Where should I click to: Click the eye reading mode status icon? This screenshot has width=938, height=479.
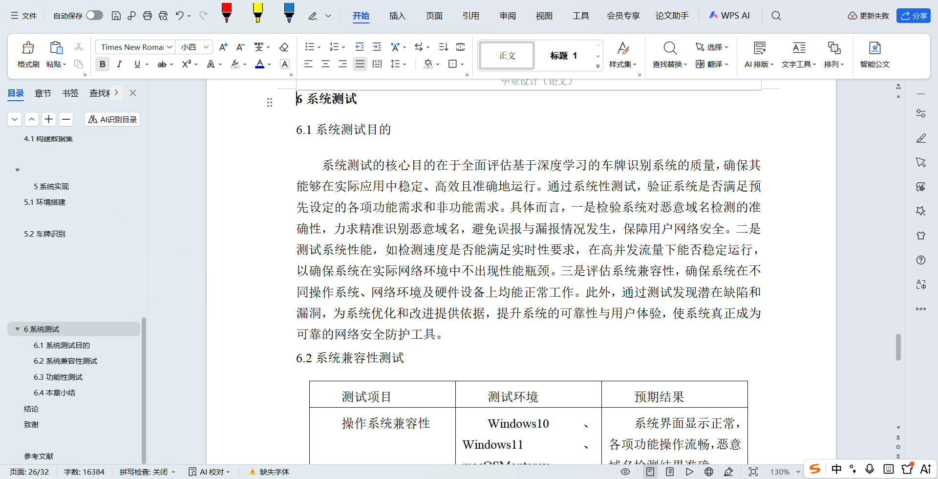[625, 472]
